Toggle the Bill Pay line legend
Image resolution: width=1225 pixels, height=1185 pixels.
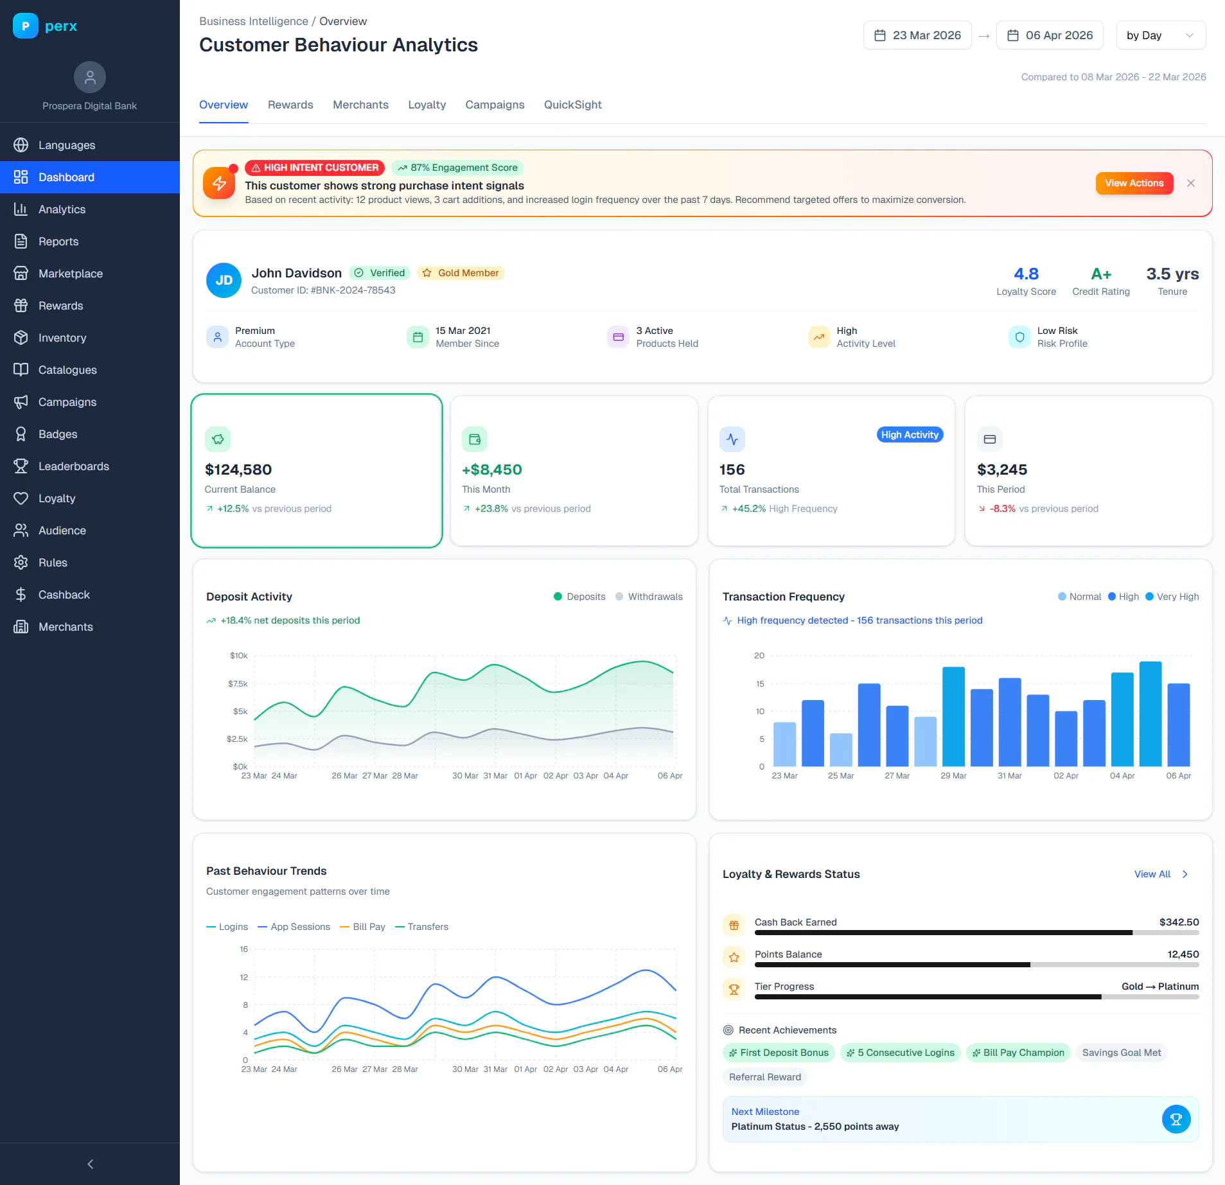(362, 927)
